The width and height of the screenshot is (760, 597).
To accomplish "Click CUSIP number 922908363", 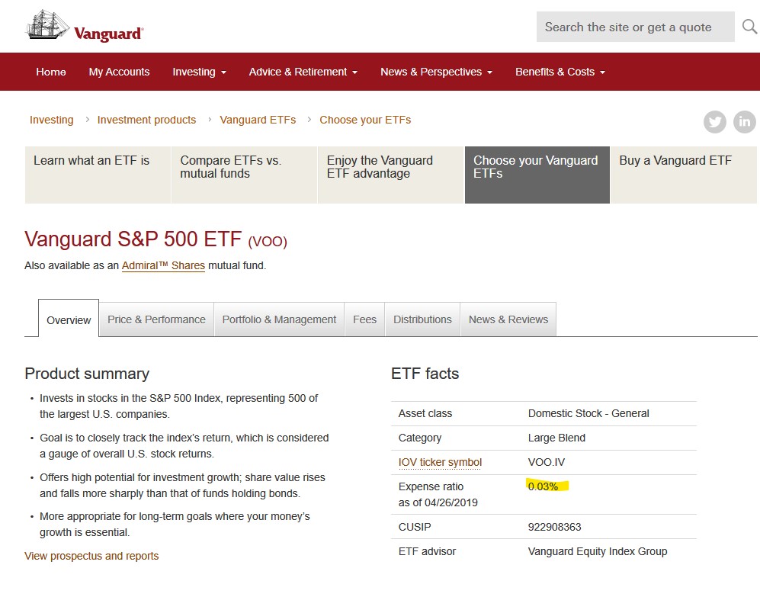I will pyautogui.click(x=554, y=527).
